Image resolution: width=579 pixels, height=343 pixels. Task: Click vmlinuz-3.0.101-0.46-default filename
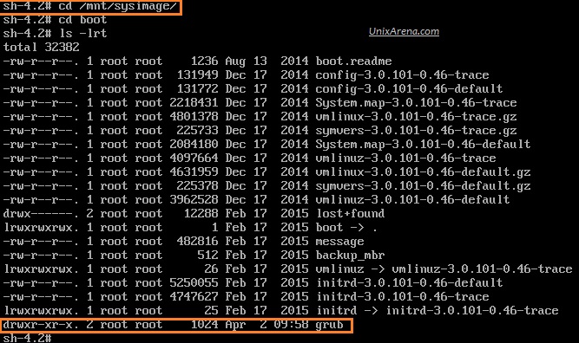tap(412, 200)
